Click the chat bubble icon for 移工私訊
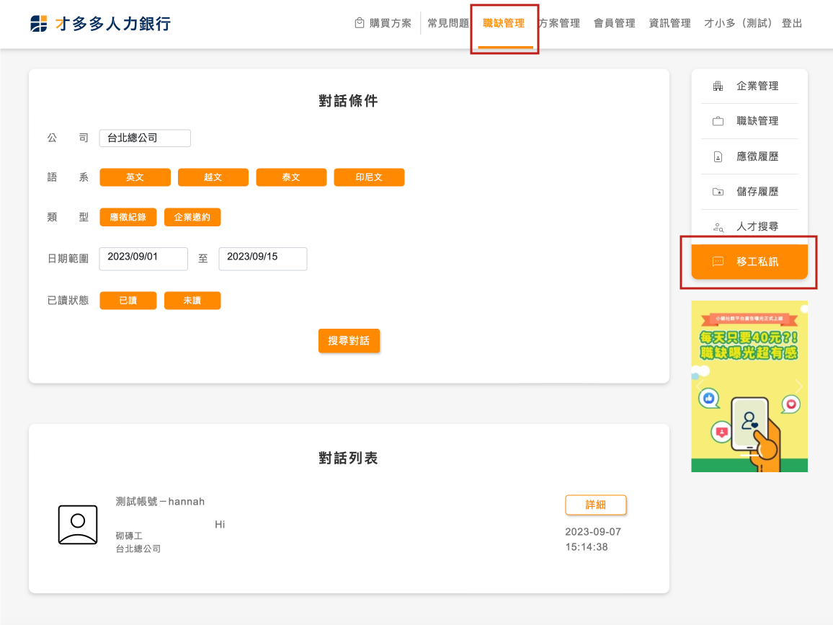Image resolution: width=833 pixels, height=625 pixels. coord(718,262)
